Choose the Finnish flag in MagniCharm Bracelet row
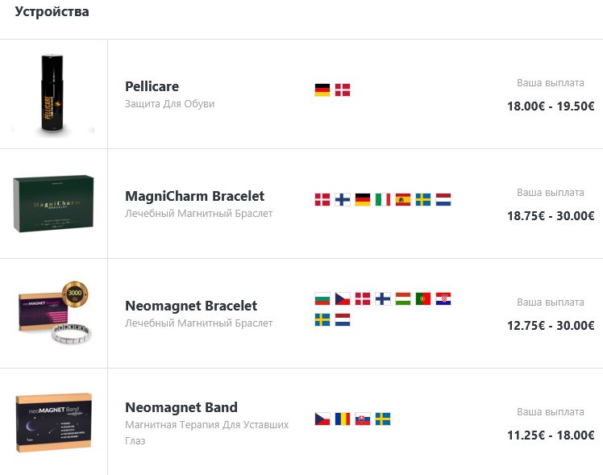603x475 pixels. pyautogui.click(x=343, y=199)
